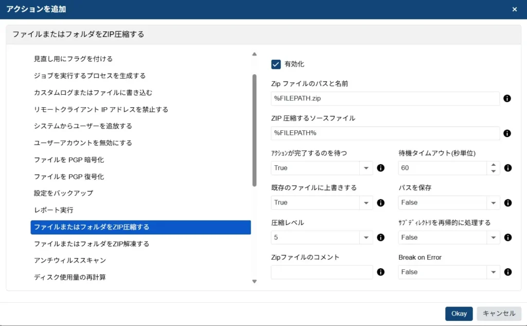Click info icon for 待機タイムアウト(秒単位)
The image size is (527, 326).
508,168
